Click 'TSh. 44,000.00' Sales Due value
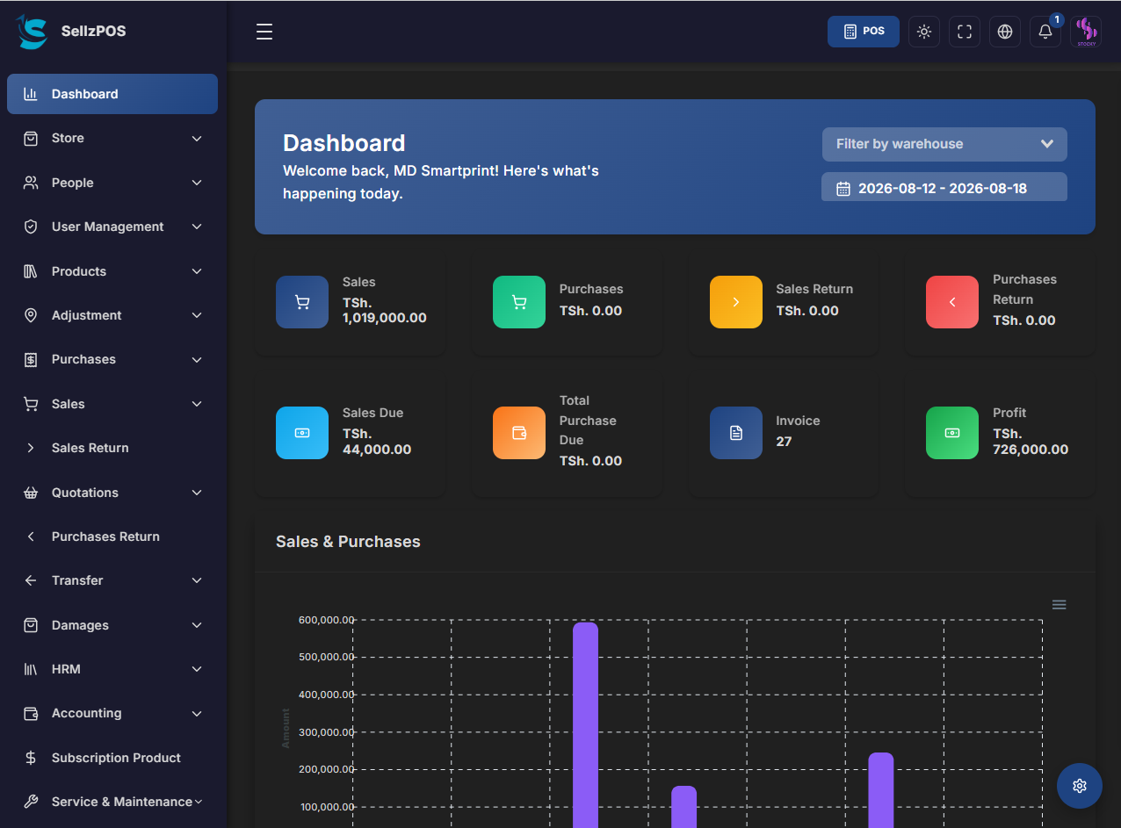This screenshot has height=828, width=1121. [x=377, y=442]
